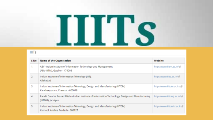
Task: Click the 'S.No.' column header
Action: [34, 61]
